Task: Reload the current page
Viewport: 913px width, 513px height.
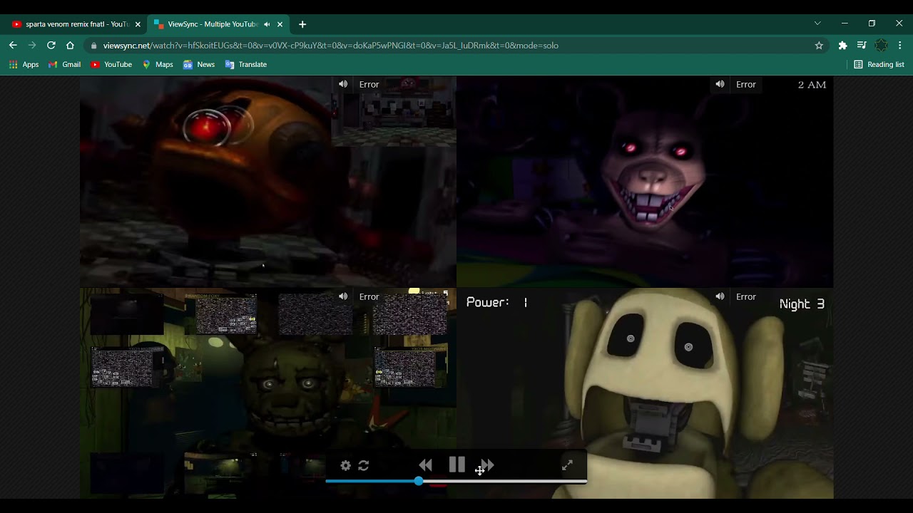Action: (51, 45)
